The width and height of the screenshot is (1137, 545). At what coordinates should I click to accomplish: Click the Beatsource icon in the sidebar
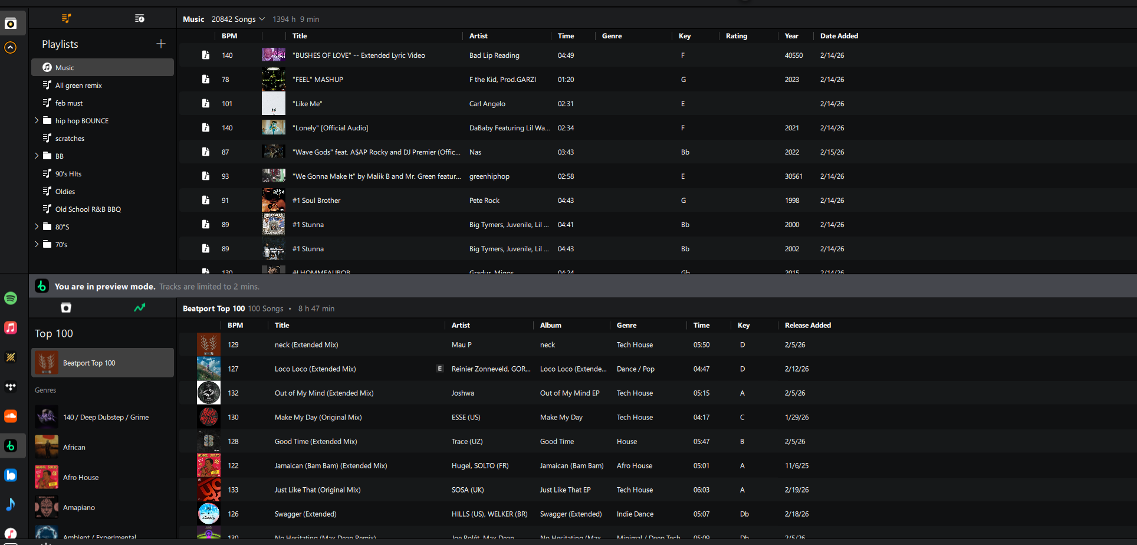click(11, 475)
